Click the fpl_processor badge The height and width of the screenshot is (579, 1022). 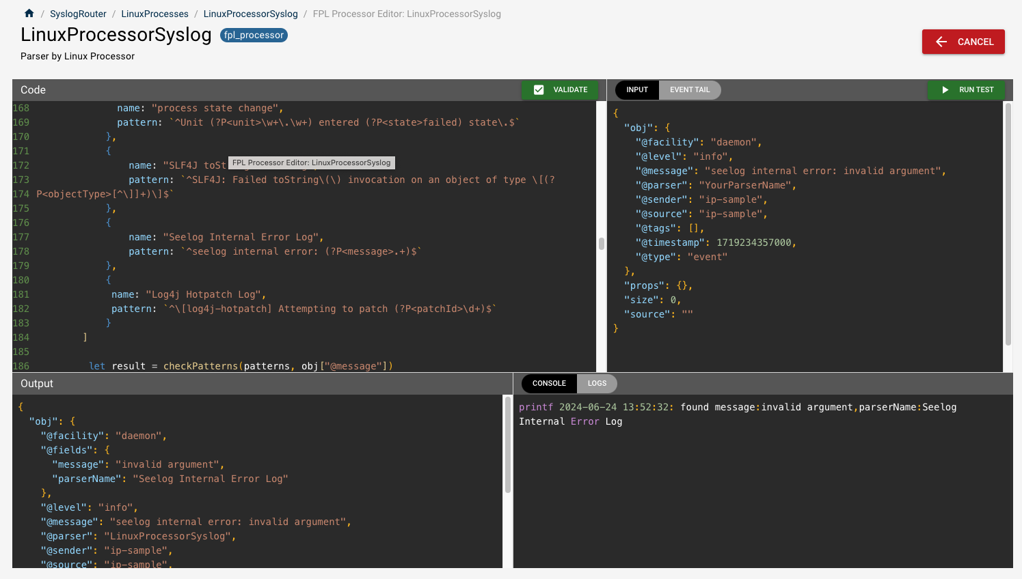tap(254, 35)
